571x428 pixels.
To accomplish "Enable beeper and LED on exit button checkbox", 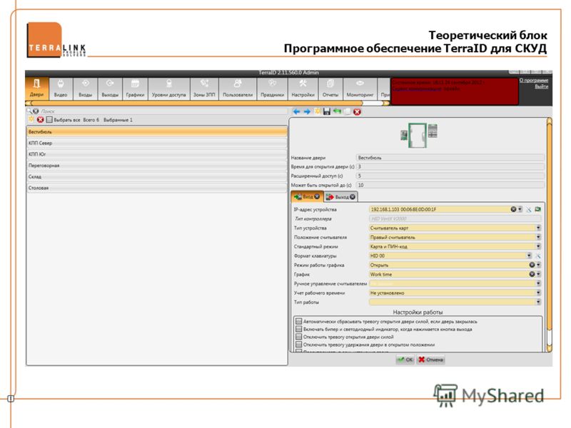I will point(298,329).
